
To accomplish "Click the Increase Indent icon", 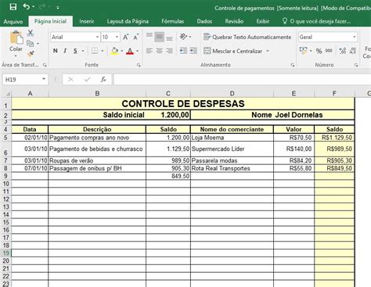I will pyautogui.click(x=193, y=51).
